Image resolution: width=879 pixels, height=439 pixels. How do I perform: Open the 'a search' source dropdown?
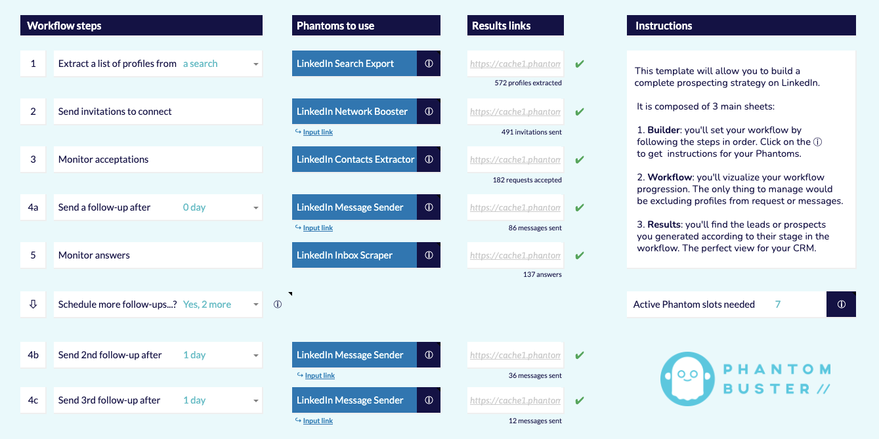255,64
